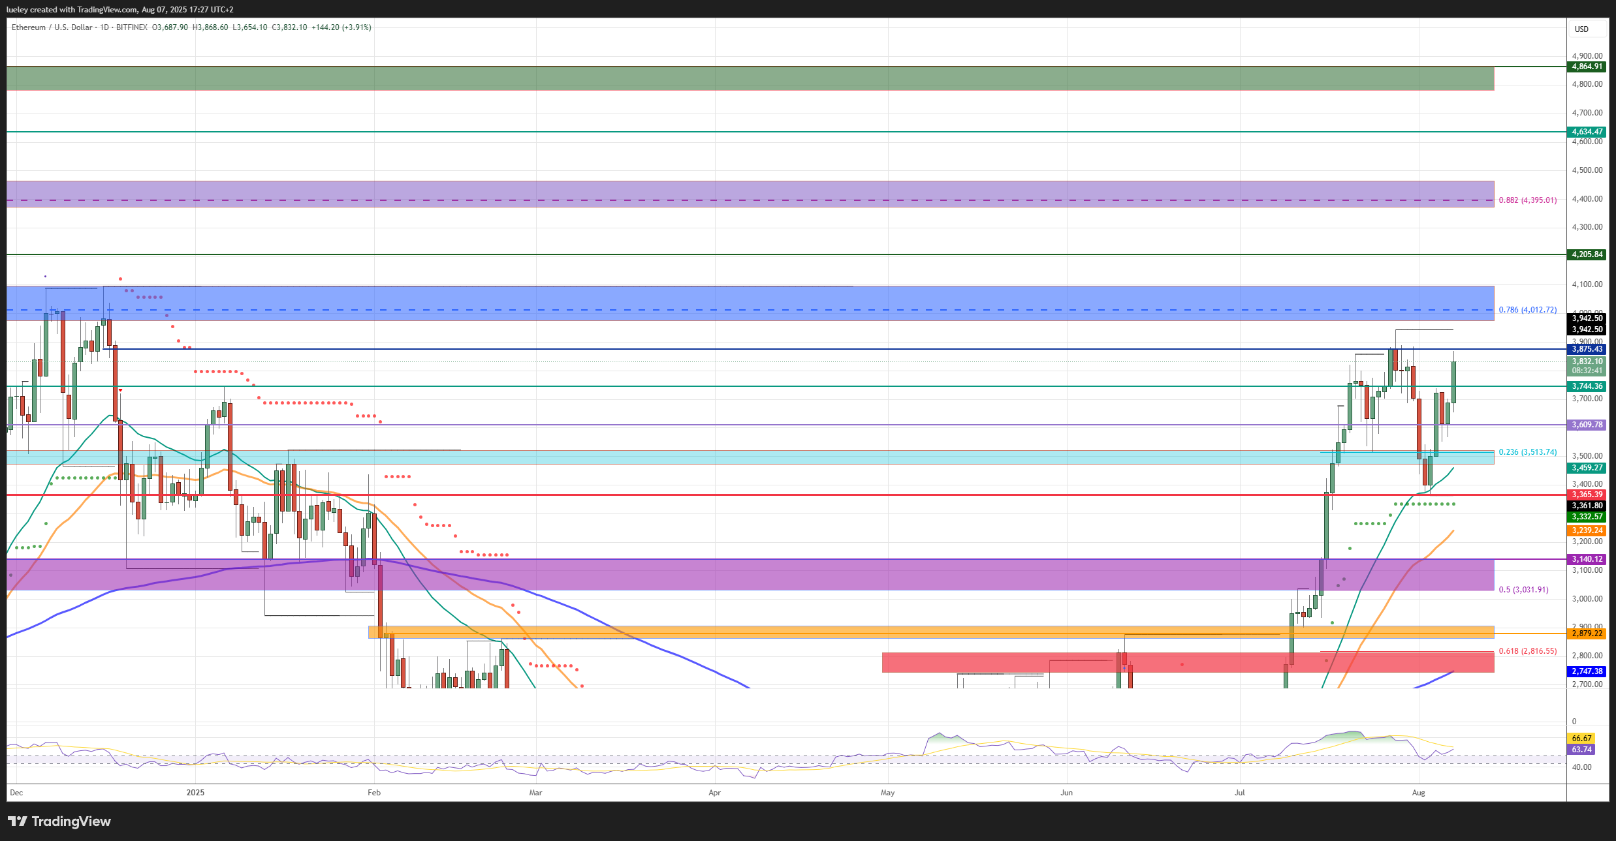Click the 4,634.47 teal price level label

[x=1586, y=131]
